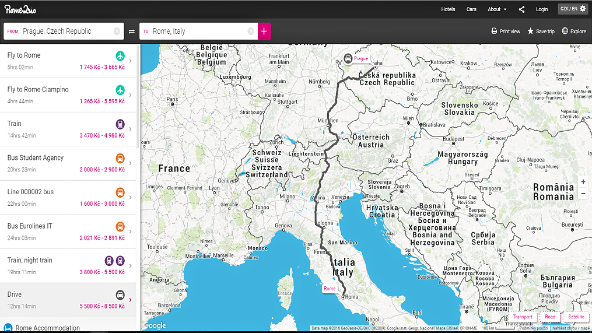Select price 5 500 Kč - 8 500 Kč
The image size is (592, 333).
pyautogui.click(x=102, y=306)
